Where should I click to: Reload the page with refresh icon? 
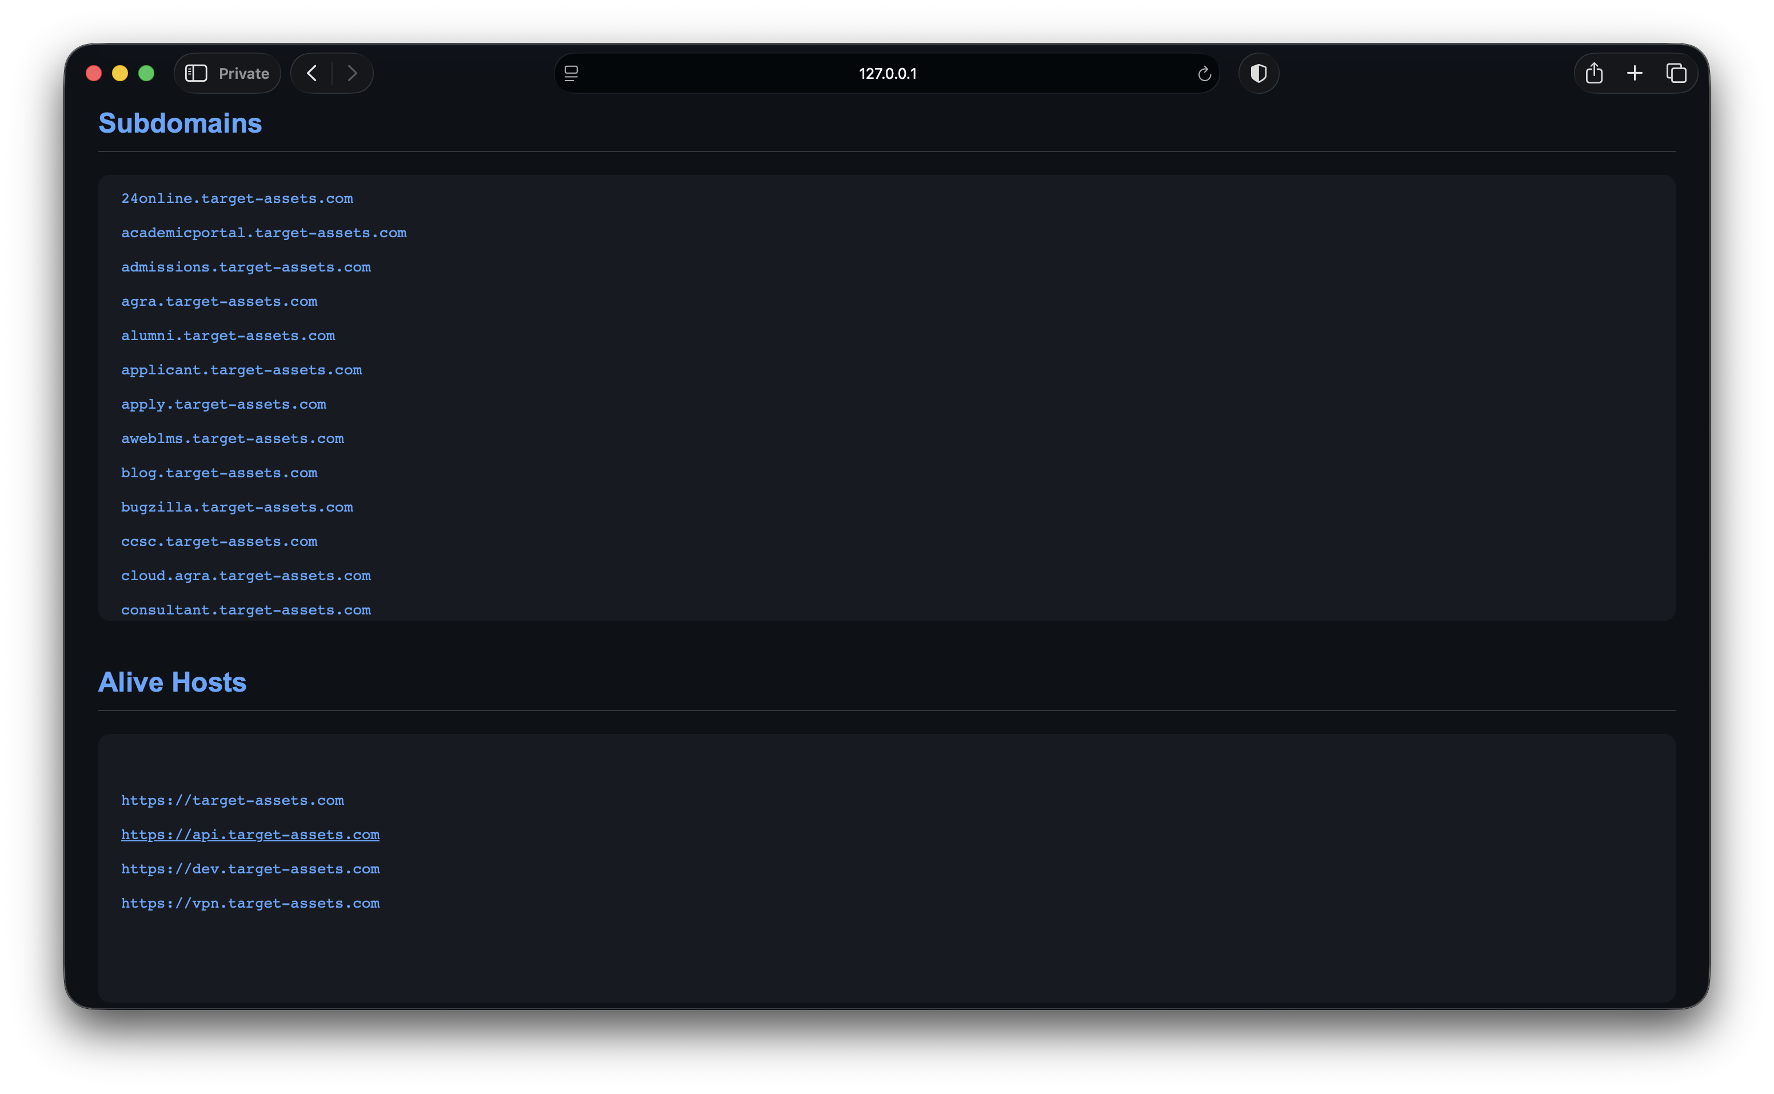coord(1204,74)
